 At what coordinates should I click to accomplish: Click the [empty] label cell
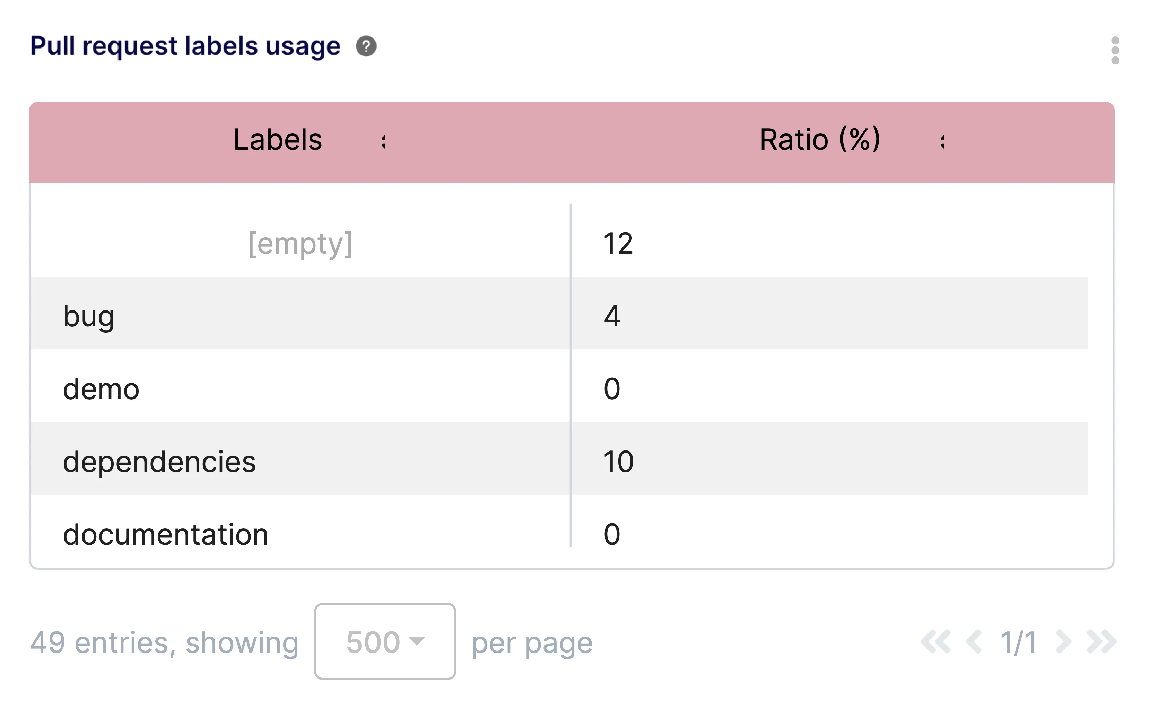click(x=300, y=243)
